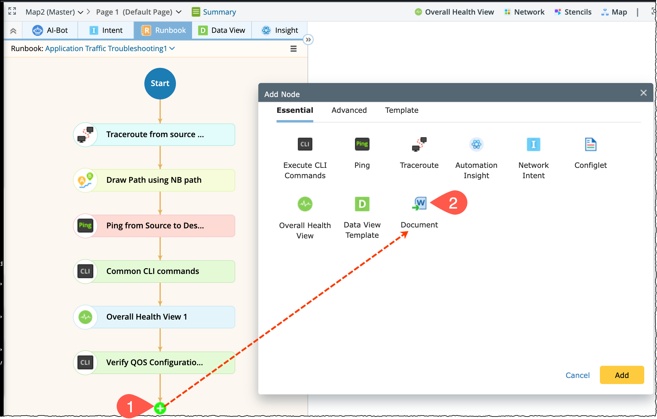The image size is (657, 419).
Task: Select the Traceroute node type icon
Action: (419, 144)
